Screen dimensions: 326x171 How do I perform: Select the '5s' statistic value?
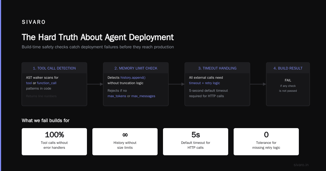tap(196, 135)
